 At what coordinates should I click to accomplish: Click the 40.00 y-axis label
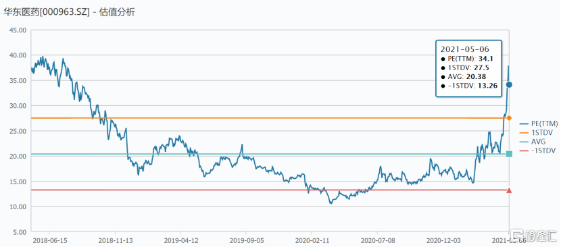(17, 55)
